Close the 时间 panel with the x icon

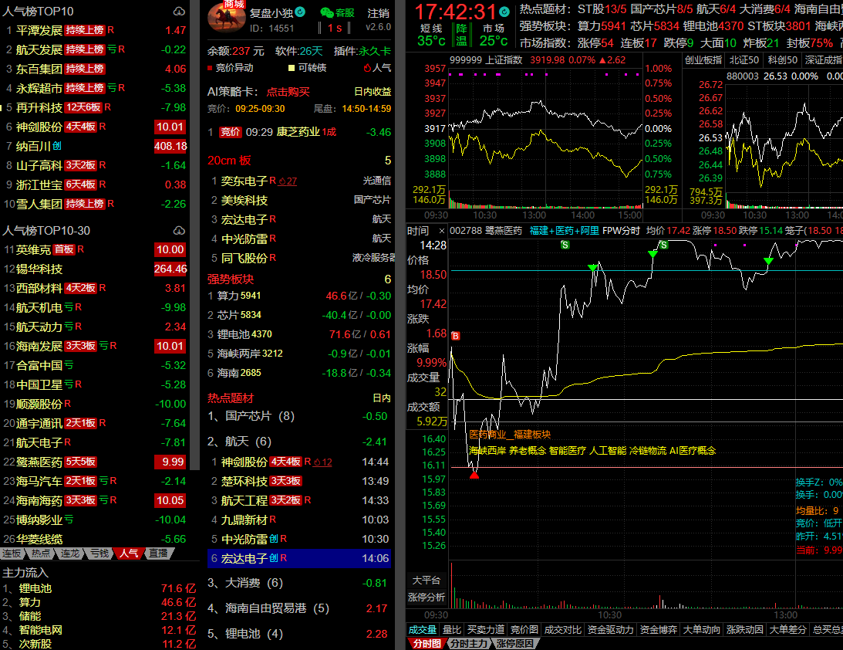(x=441, y=231)
